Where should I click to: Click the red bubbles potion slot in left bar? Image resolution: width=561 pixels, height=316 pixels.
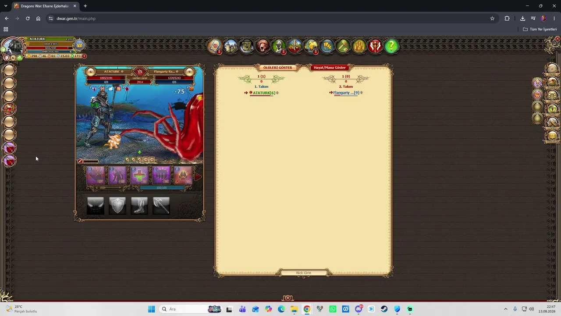coord(9,108)
